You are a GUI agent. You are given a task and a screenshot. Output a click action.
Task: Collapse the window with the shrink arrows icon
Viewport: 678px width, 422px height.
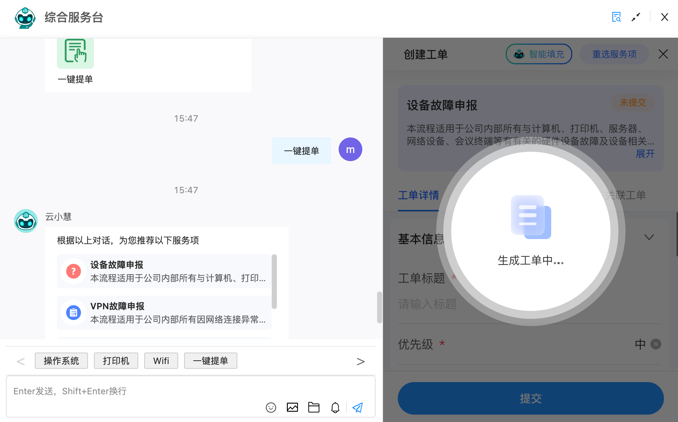tap(636, 17)
